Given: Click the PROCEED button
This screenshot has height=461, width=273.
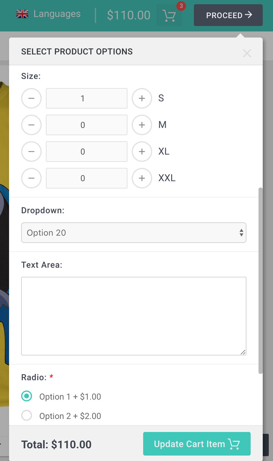Looking at the screenshot, I should point(228,15).
